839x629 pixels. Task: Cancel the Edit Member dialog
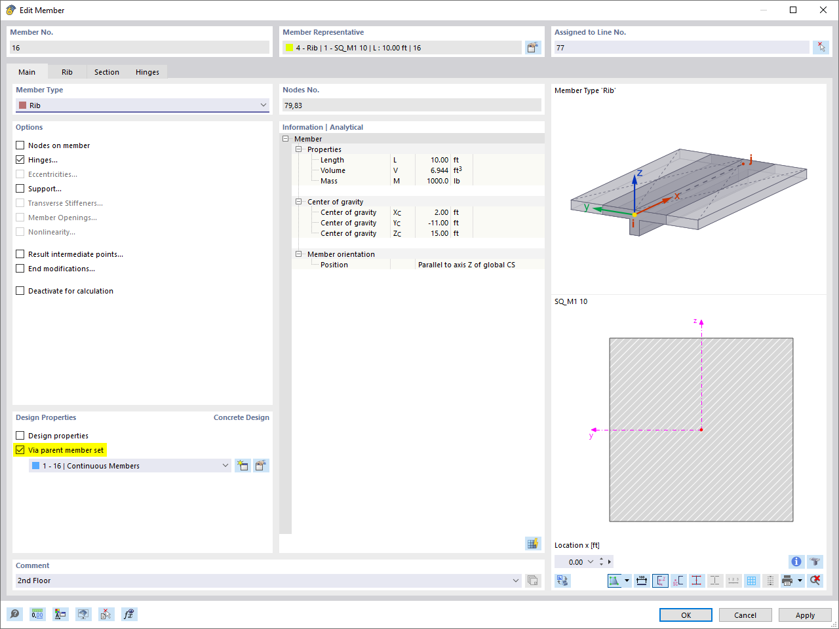745,615
